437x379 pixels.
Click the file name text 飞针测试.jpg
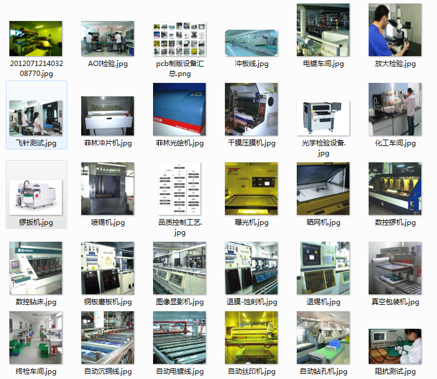point(36,143)
